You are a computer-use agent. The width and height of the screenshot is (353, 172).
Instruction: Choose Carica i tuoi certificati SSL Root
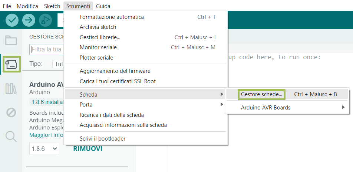[x=146, y=81]
